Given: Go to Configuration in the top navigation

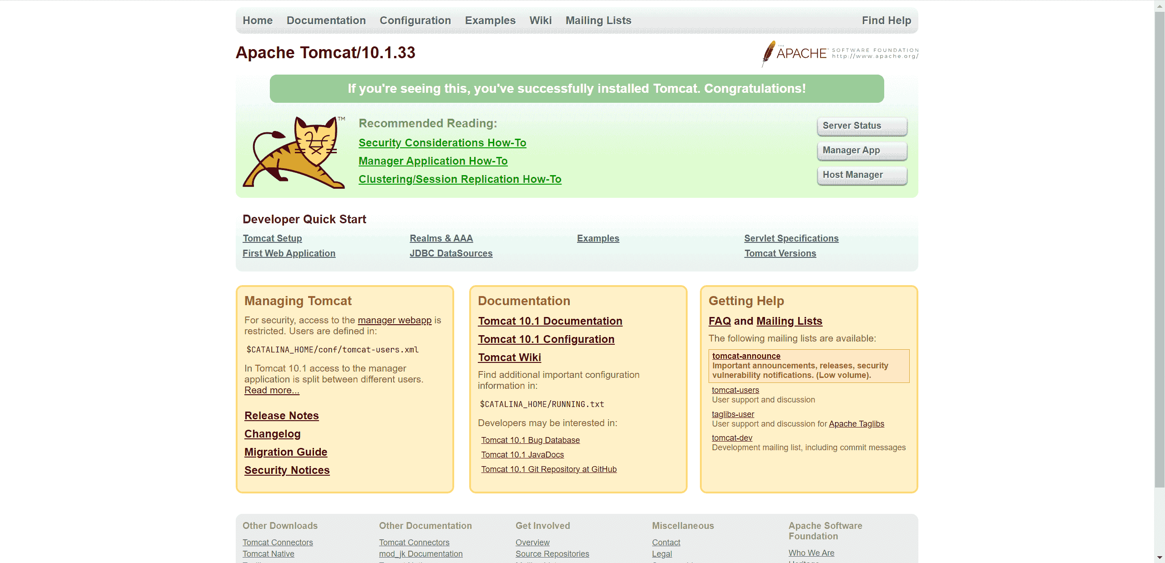Looking at the screenshot, I should pyautogui.click(x=415, y=20).
